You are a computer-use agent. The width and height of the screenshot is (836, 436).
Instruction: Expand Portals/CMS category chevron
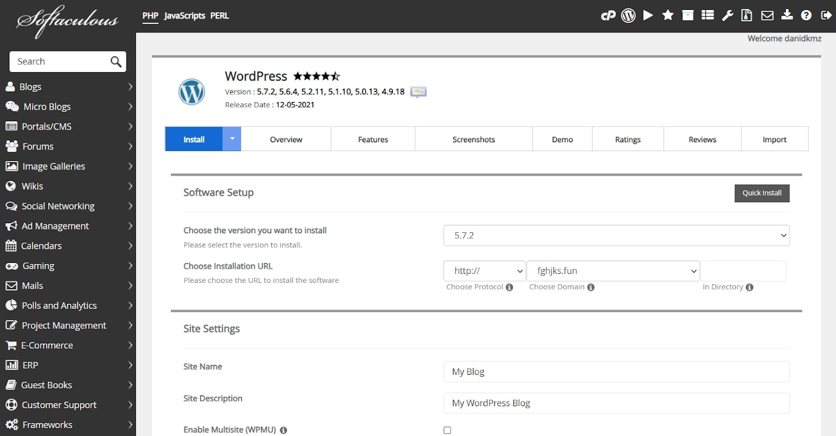pyautogui.click(x=130, y=127)
